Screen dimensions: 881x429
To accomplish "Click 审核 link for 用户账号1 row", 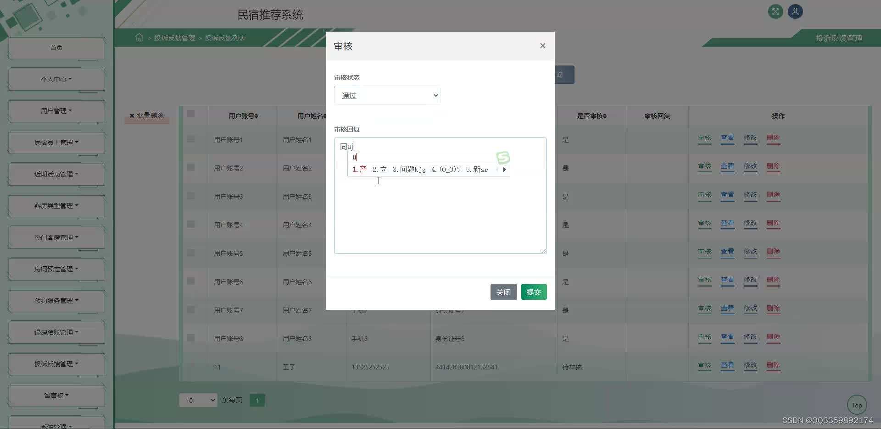I will [x=704, y=138].
